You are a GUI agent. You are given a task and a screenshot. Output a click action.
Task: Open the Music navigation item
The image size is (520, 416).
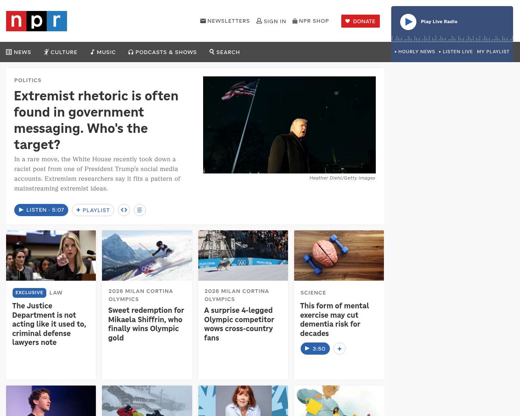(103, 52)
